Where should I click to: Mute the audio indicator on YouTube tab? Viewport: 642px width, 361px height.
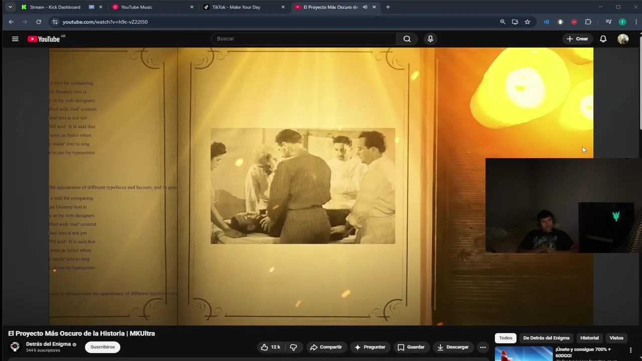click(x=365, y=7)
